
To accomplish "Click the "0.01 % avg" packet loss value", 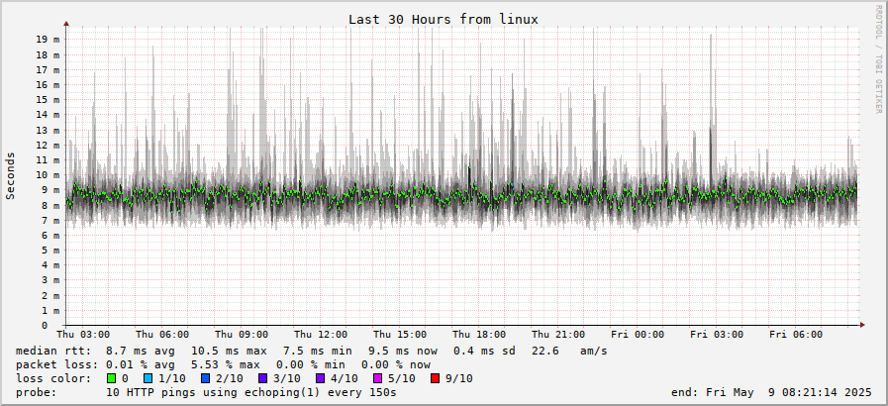I will [x=141, y=364].
